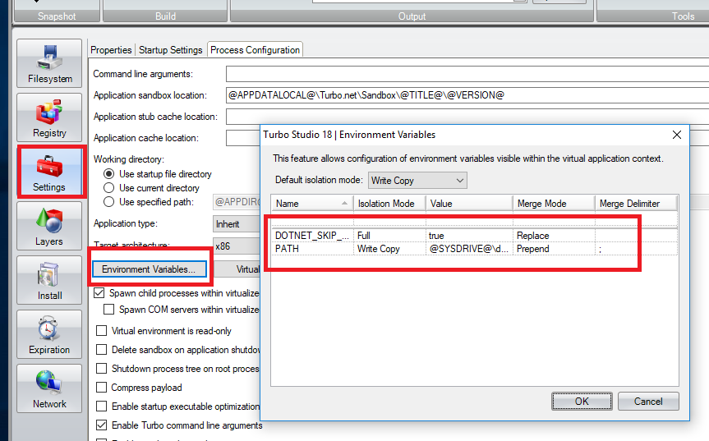Screen dimensions: 709x441
Task: Open the Expiration clock panel
Action: [49, 334]
